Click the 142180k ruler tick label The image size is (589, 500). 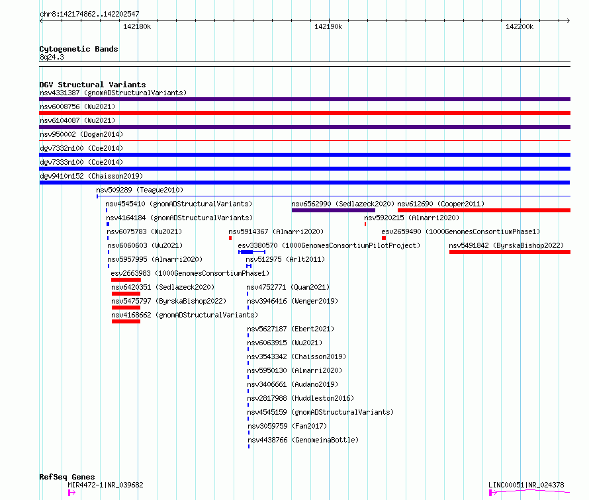coord(137,26)
